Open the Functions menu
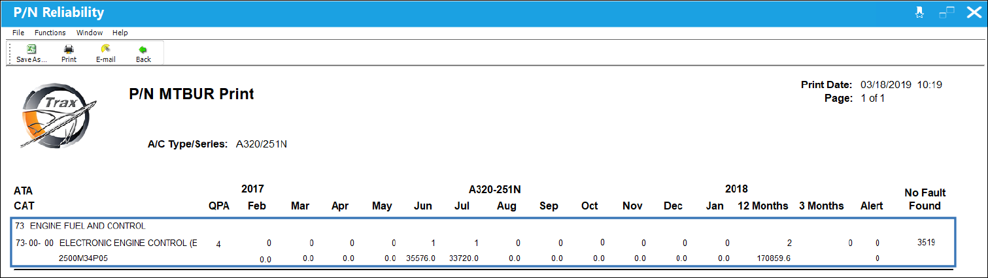Image resolution: width=988 pixels, height=278 pixels. coord(50,33)
